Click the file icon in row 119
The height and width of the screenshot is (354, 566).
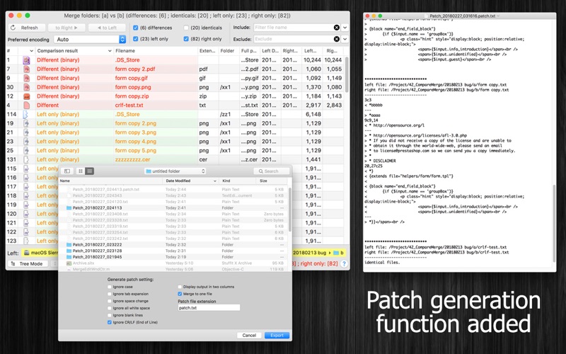[26, 205]
